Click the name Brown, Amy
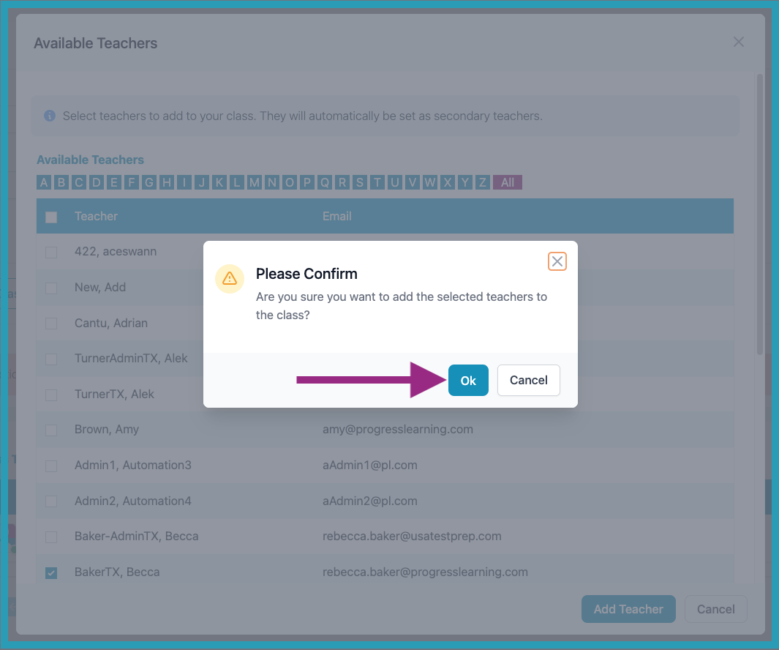This screenshot has height=650, width=779. pyautogui.click(x=107, y=429)
